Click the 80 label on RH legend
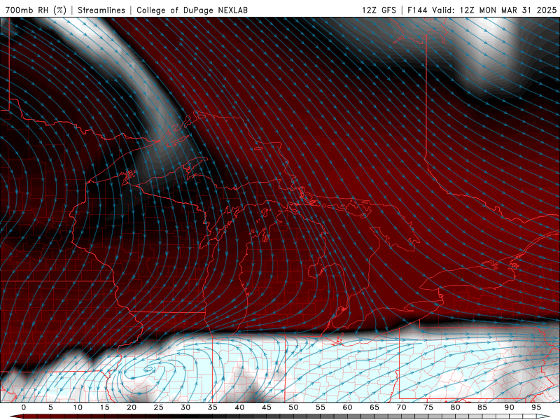The width and height of the screenshot is (560, 420). [455, 407]
